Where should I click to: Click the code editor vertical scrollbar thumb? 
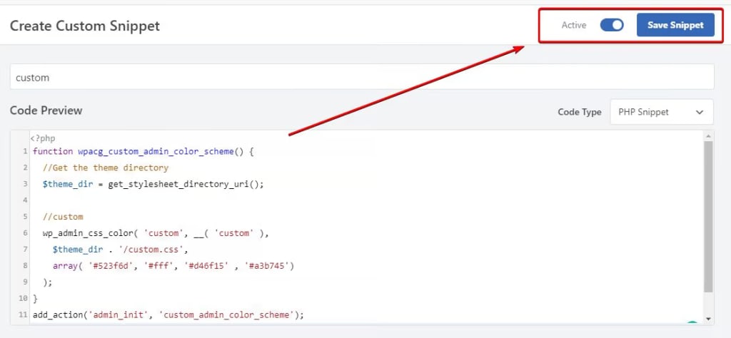pyautogui.click(x=708, y=217)
